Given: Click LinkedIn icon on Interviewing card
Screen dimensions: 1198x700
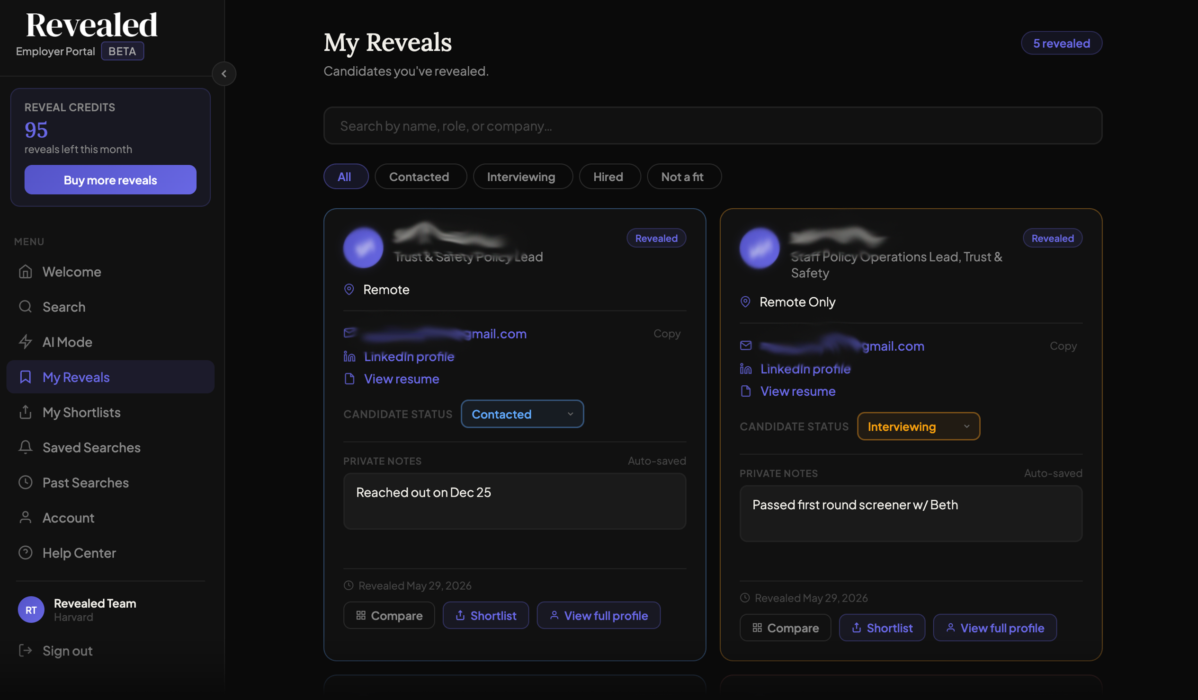Looking at the screenshot, I should [746, 369].
